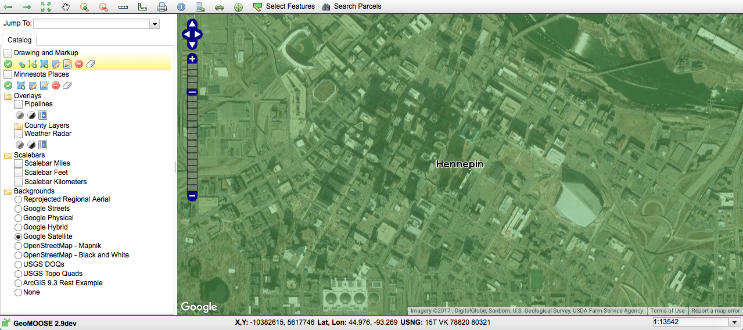Check the Scalebar Feet box

point(18,173)
